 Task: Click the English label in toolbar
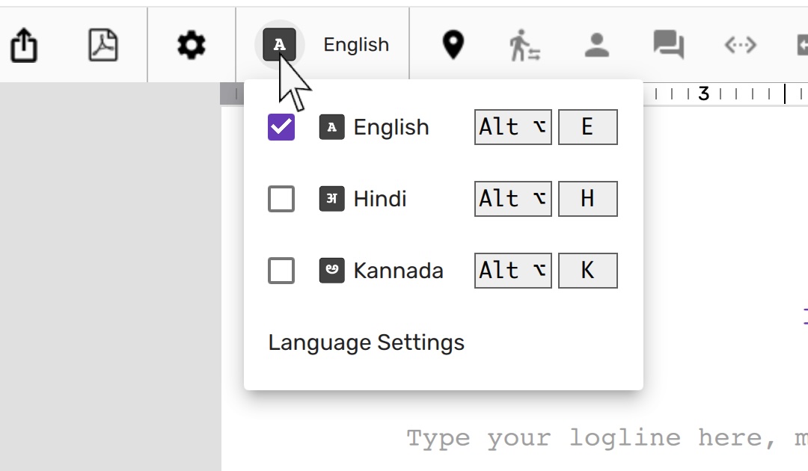coord(356,45)
